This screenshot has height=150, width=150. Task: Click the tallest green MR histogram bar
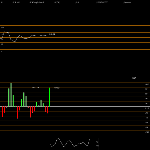11,95
